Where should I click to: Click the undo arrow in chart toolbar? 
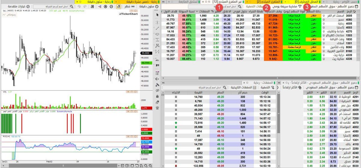point(79,6)
